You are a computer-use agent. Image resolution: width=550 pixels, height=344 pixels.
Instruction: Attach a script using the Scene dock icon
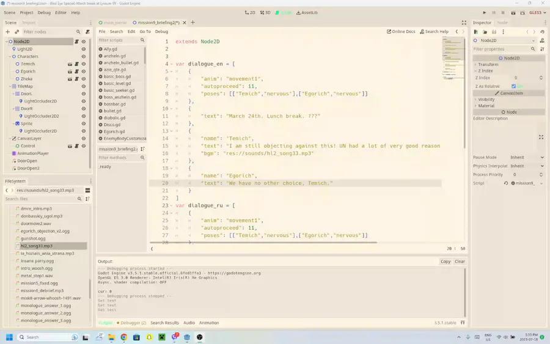[x=87, y=32]
